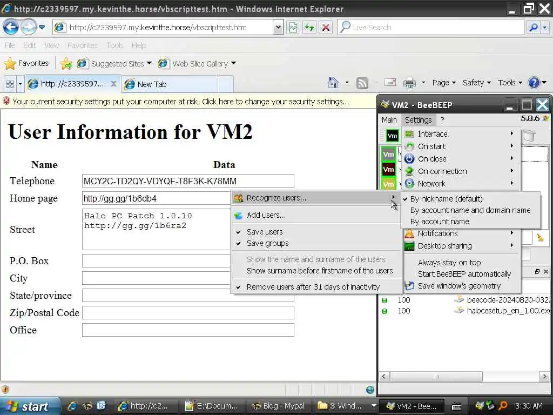Expand the On close submenu

460,159
